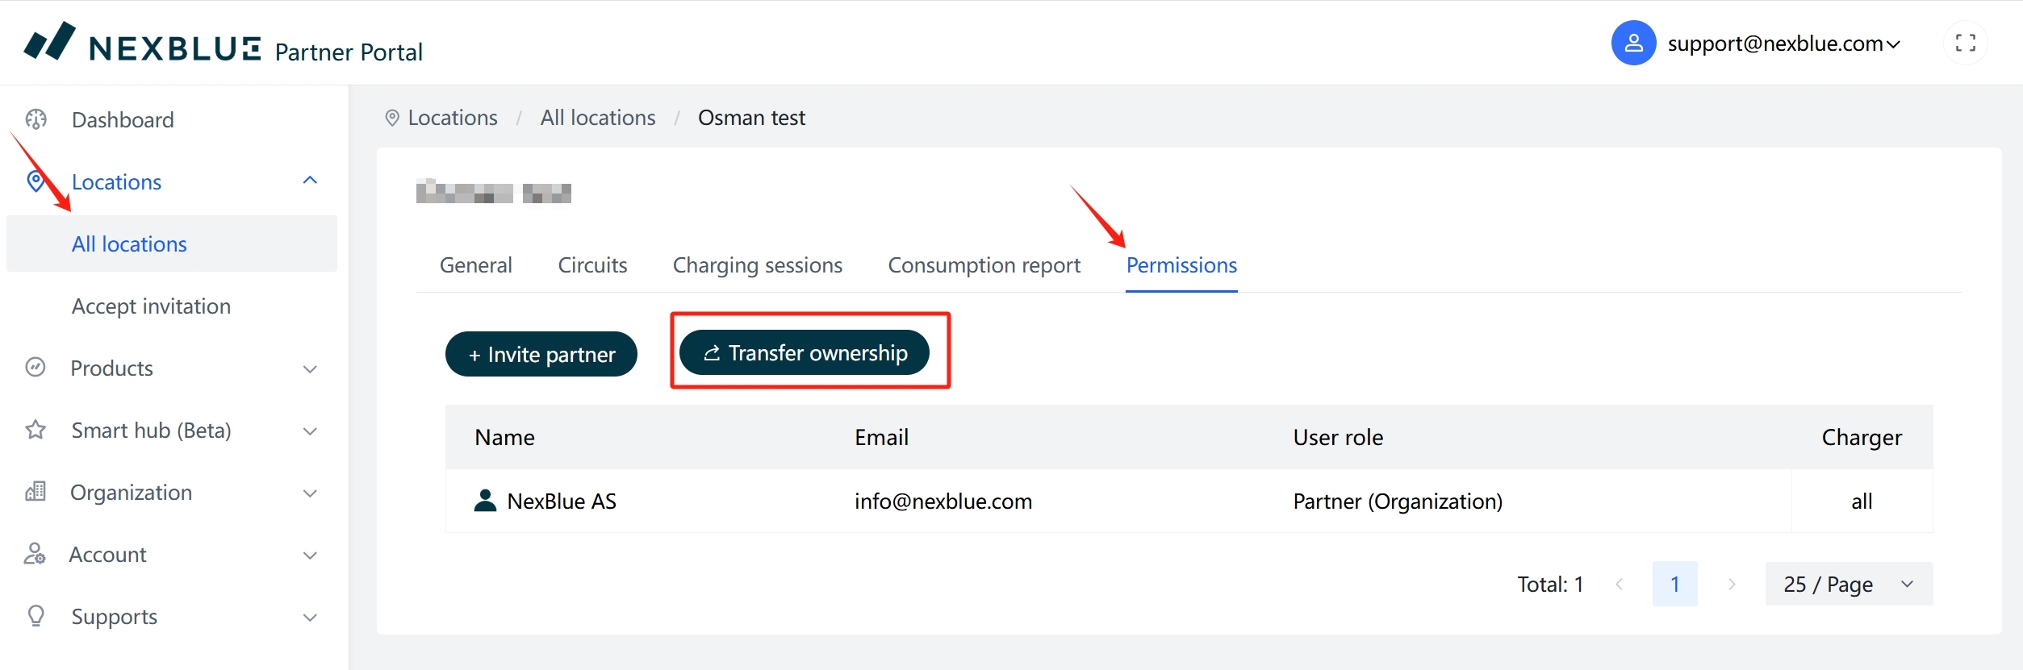Viewport: 2023px width, 670px height.
Task: Click the Account person icon
Action: tap(36, 554)
